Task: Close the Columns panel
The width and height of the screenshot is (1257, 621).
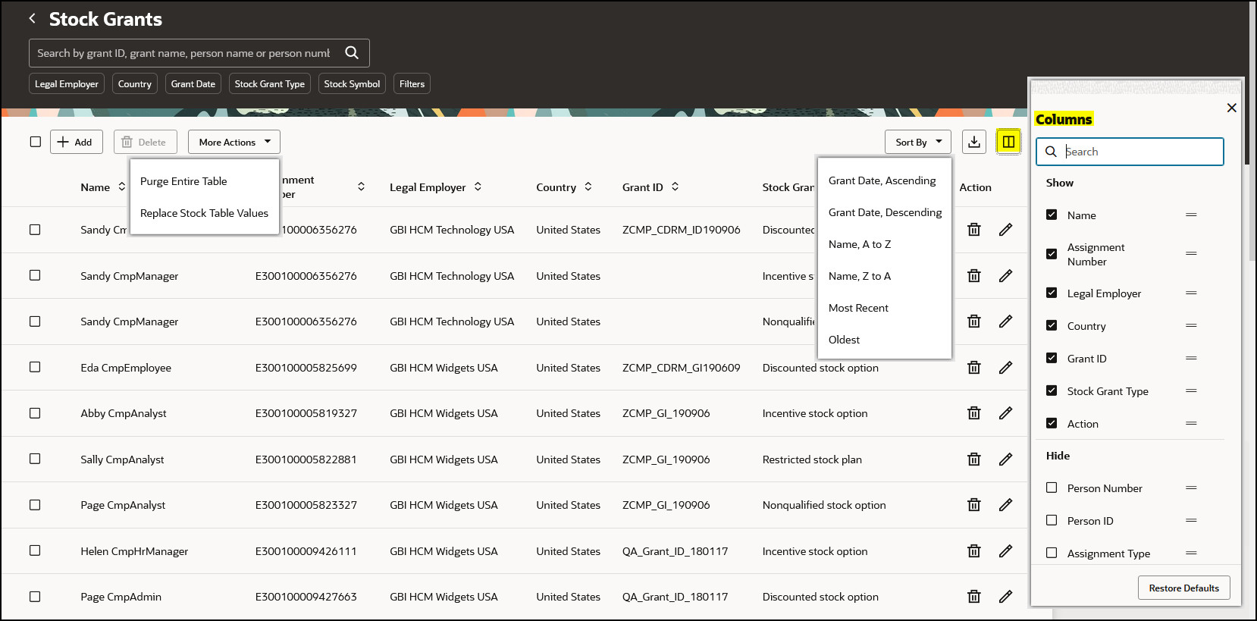Action: click(x=1231, y=108)
